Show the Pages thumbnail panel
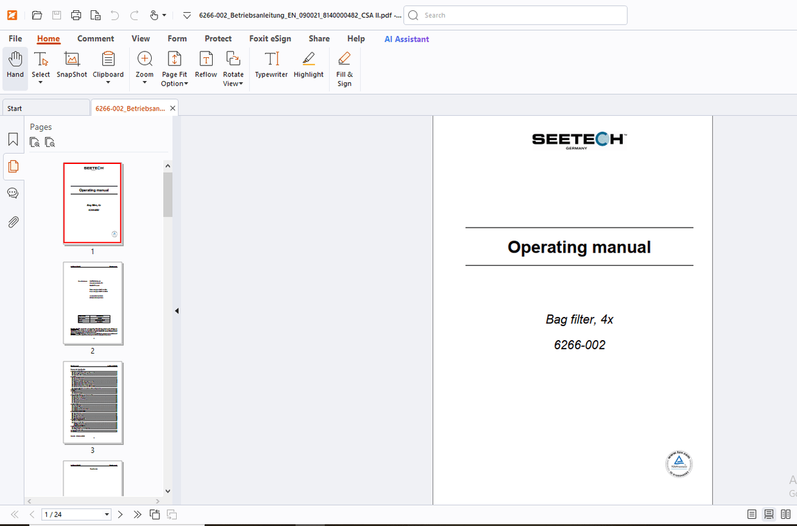797x526 pixels. [x=13, y=167]
